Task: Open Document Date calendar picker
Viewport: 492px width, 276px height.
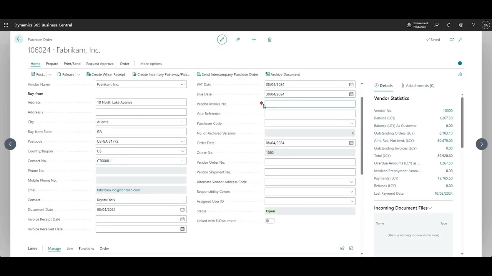Action: click(183, 209)
